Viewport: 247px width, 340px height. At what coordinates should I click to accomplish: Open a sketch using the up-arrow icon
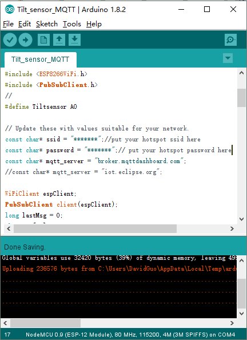click(x=59, y=39)
